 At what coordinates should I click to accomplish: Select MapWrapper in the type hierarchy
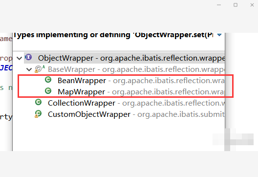point(81,92)
